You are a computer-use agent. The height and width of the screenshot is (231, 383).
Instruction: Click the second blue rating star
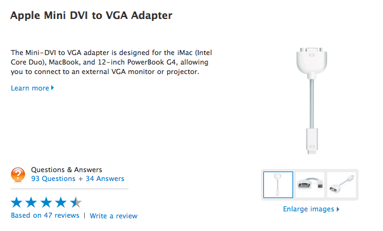(x=31, y=203)
